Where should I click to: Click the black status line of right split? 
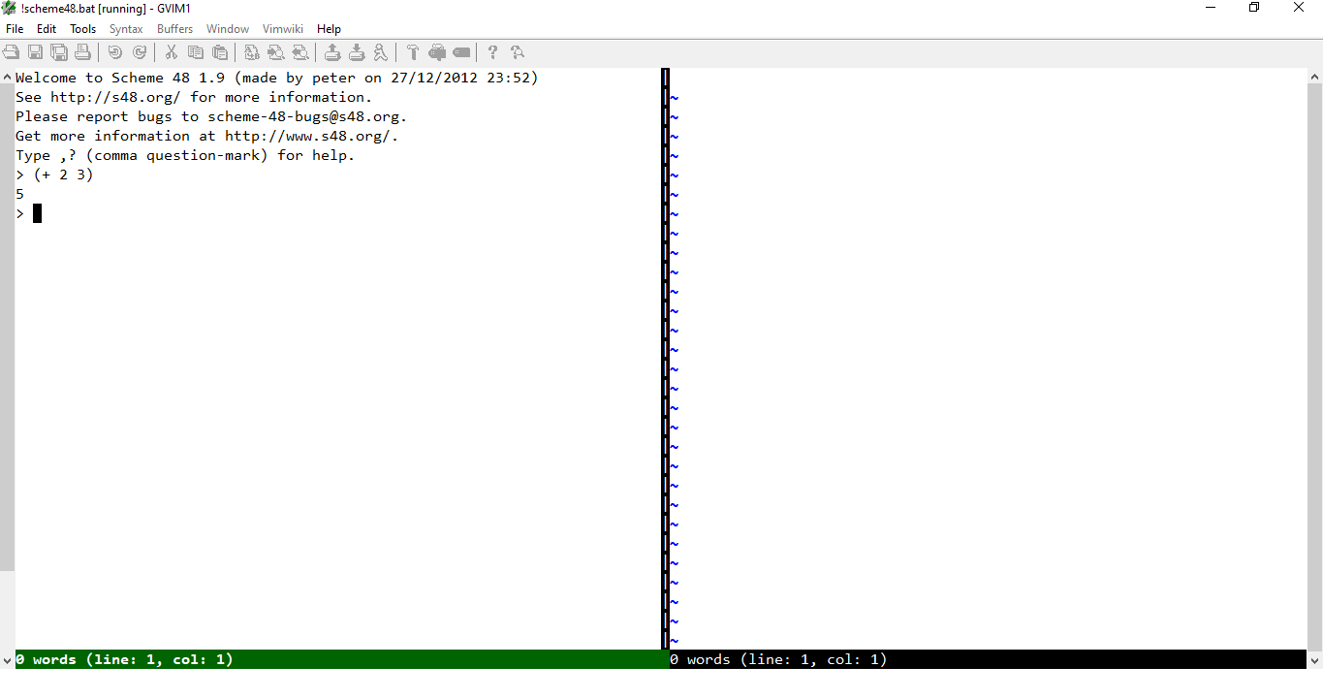click(x=988, y=659)
